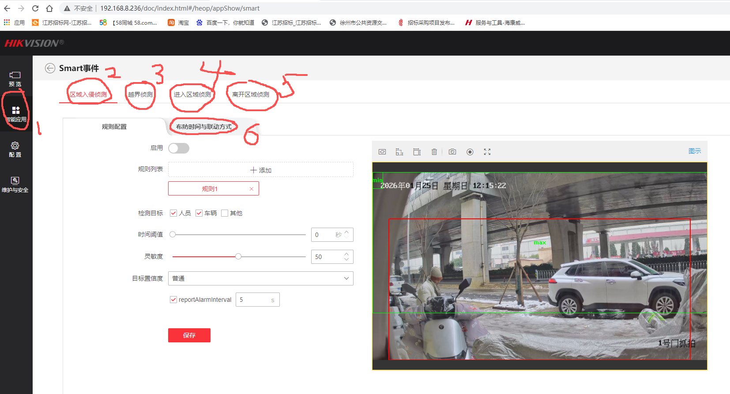The width and height of the screenshot is (730, 394).
Task: Select the maximum target size icon
Action: click(x=417, y=152)
